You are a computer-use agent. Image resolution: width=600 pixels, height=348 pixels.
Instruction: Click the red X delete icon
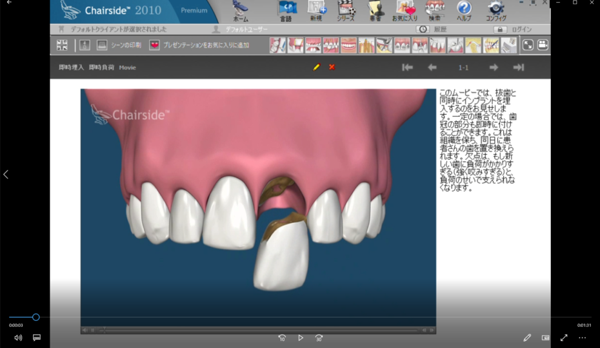click(x=332, y=67)
